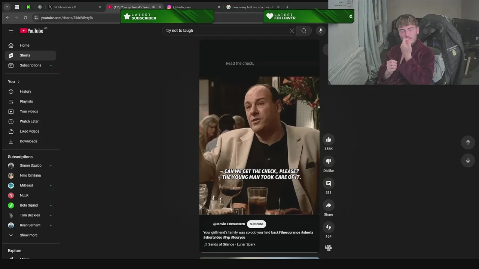This screenshot has width=479, height=269.
Task: Open tab search dropdown arrow
Action: click(7, 7)
